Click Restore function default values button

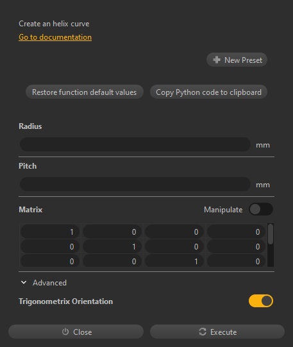pos(85,92)
